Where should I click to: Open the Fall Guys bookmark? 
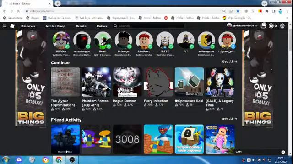point(89,18)
